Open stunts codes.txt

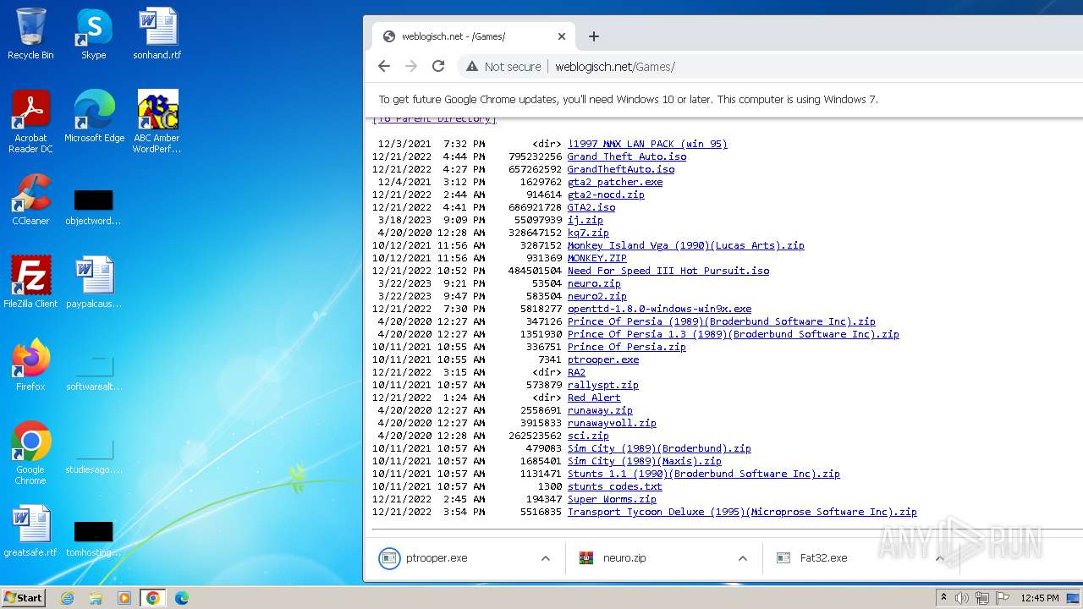coord(615,486)
